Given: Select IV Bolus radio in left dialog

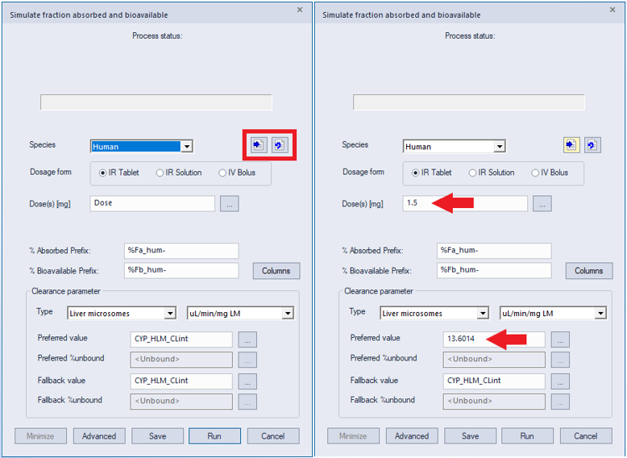Looking at the screenshot, I should tap(237, 173).
